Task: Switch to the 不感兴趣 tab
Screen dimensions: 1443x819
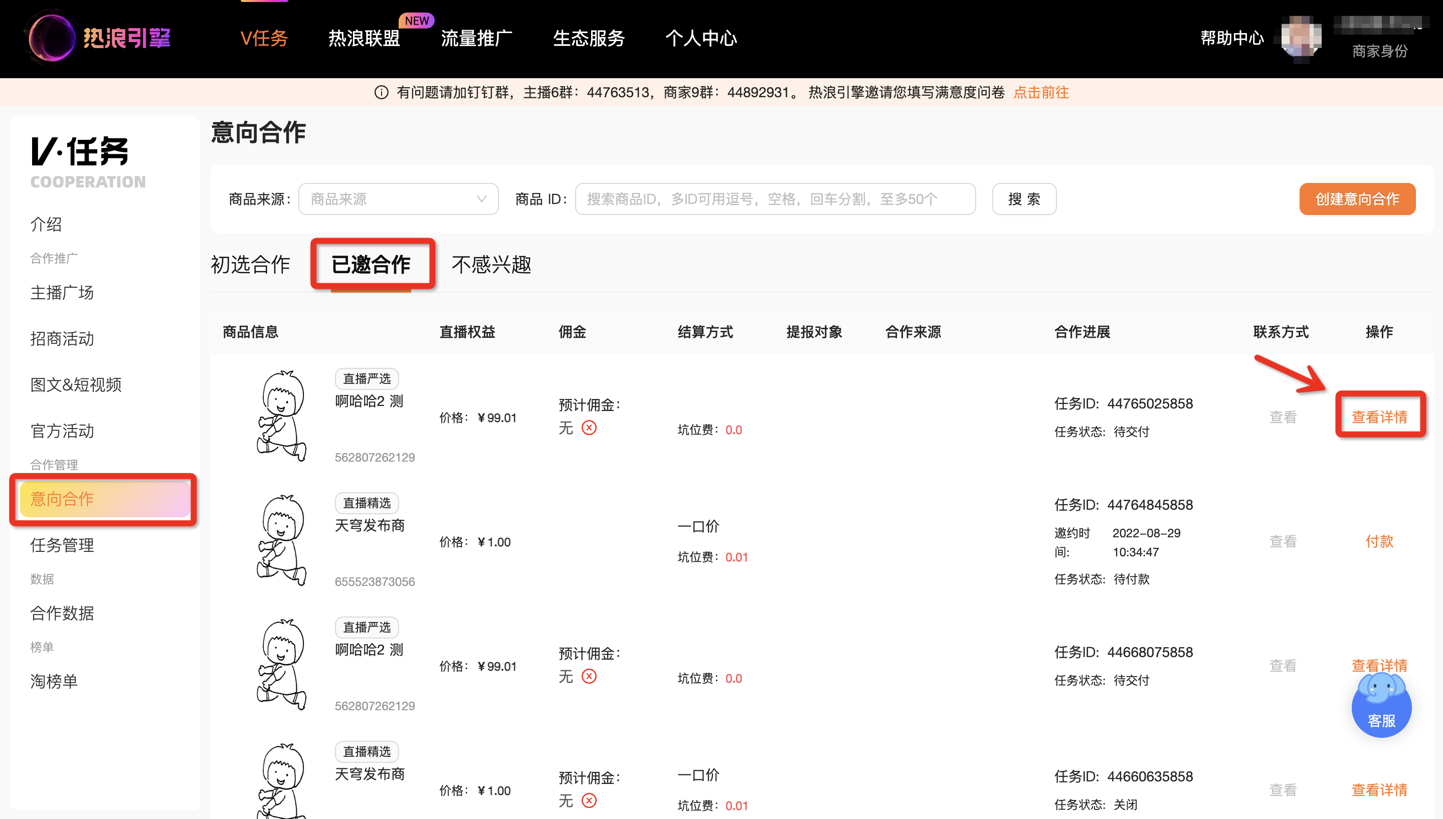Action: click(491, 264)
